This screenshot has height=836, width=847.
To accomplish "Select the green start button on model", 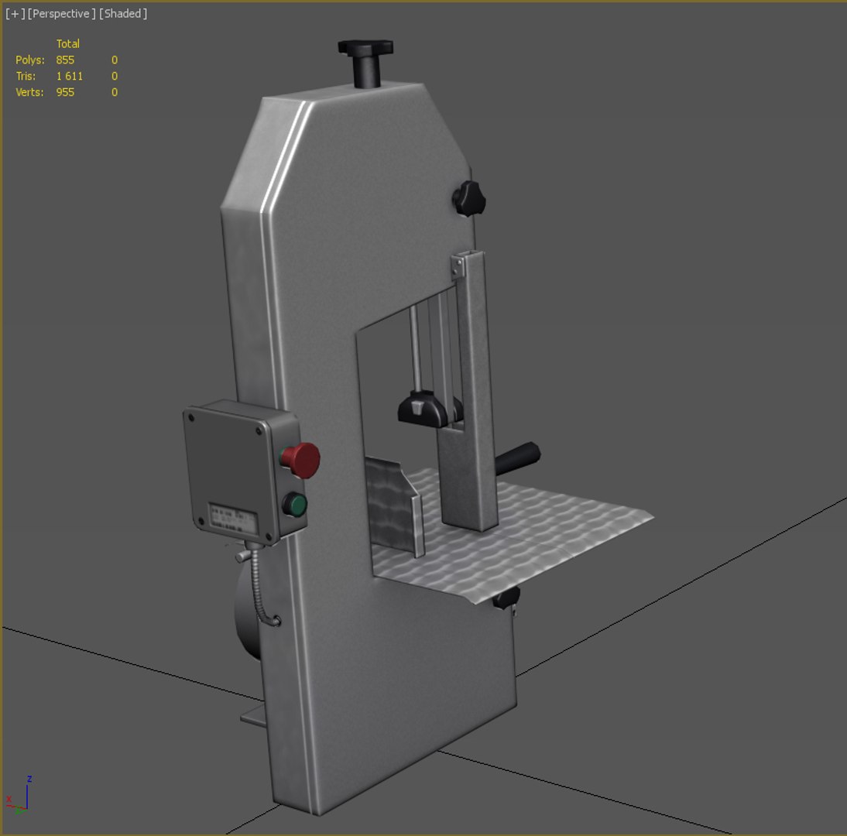I will (x=295, y=505).
